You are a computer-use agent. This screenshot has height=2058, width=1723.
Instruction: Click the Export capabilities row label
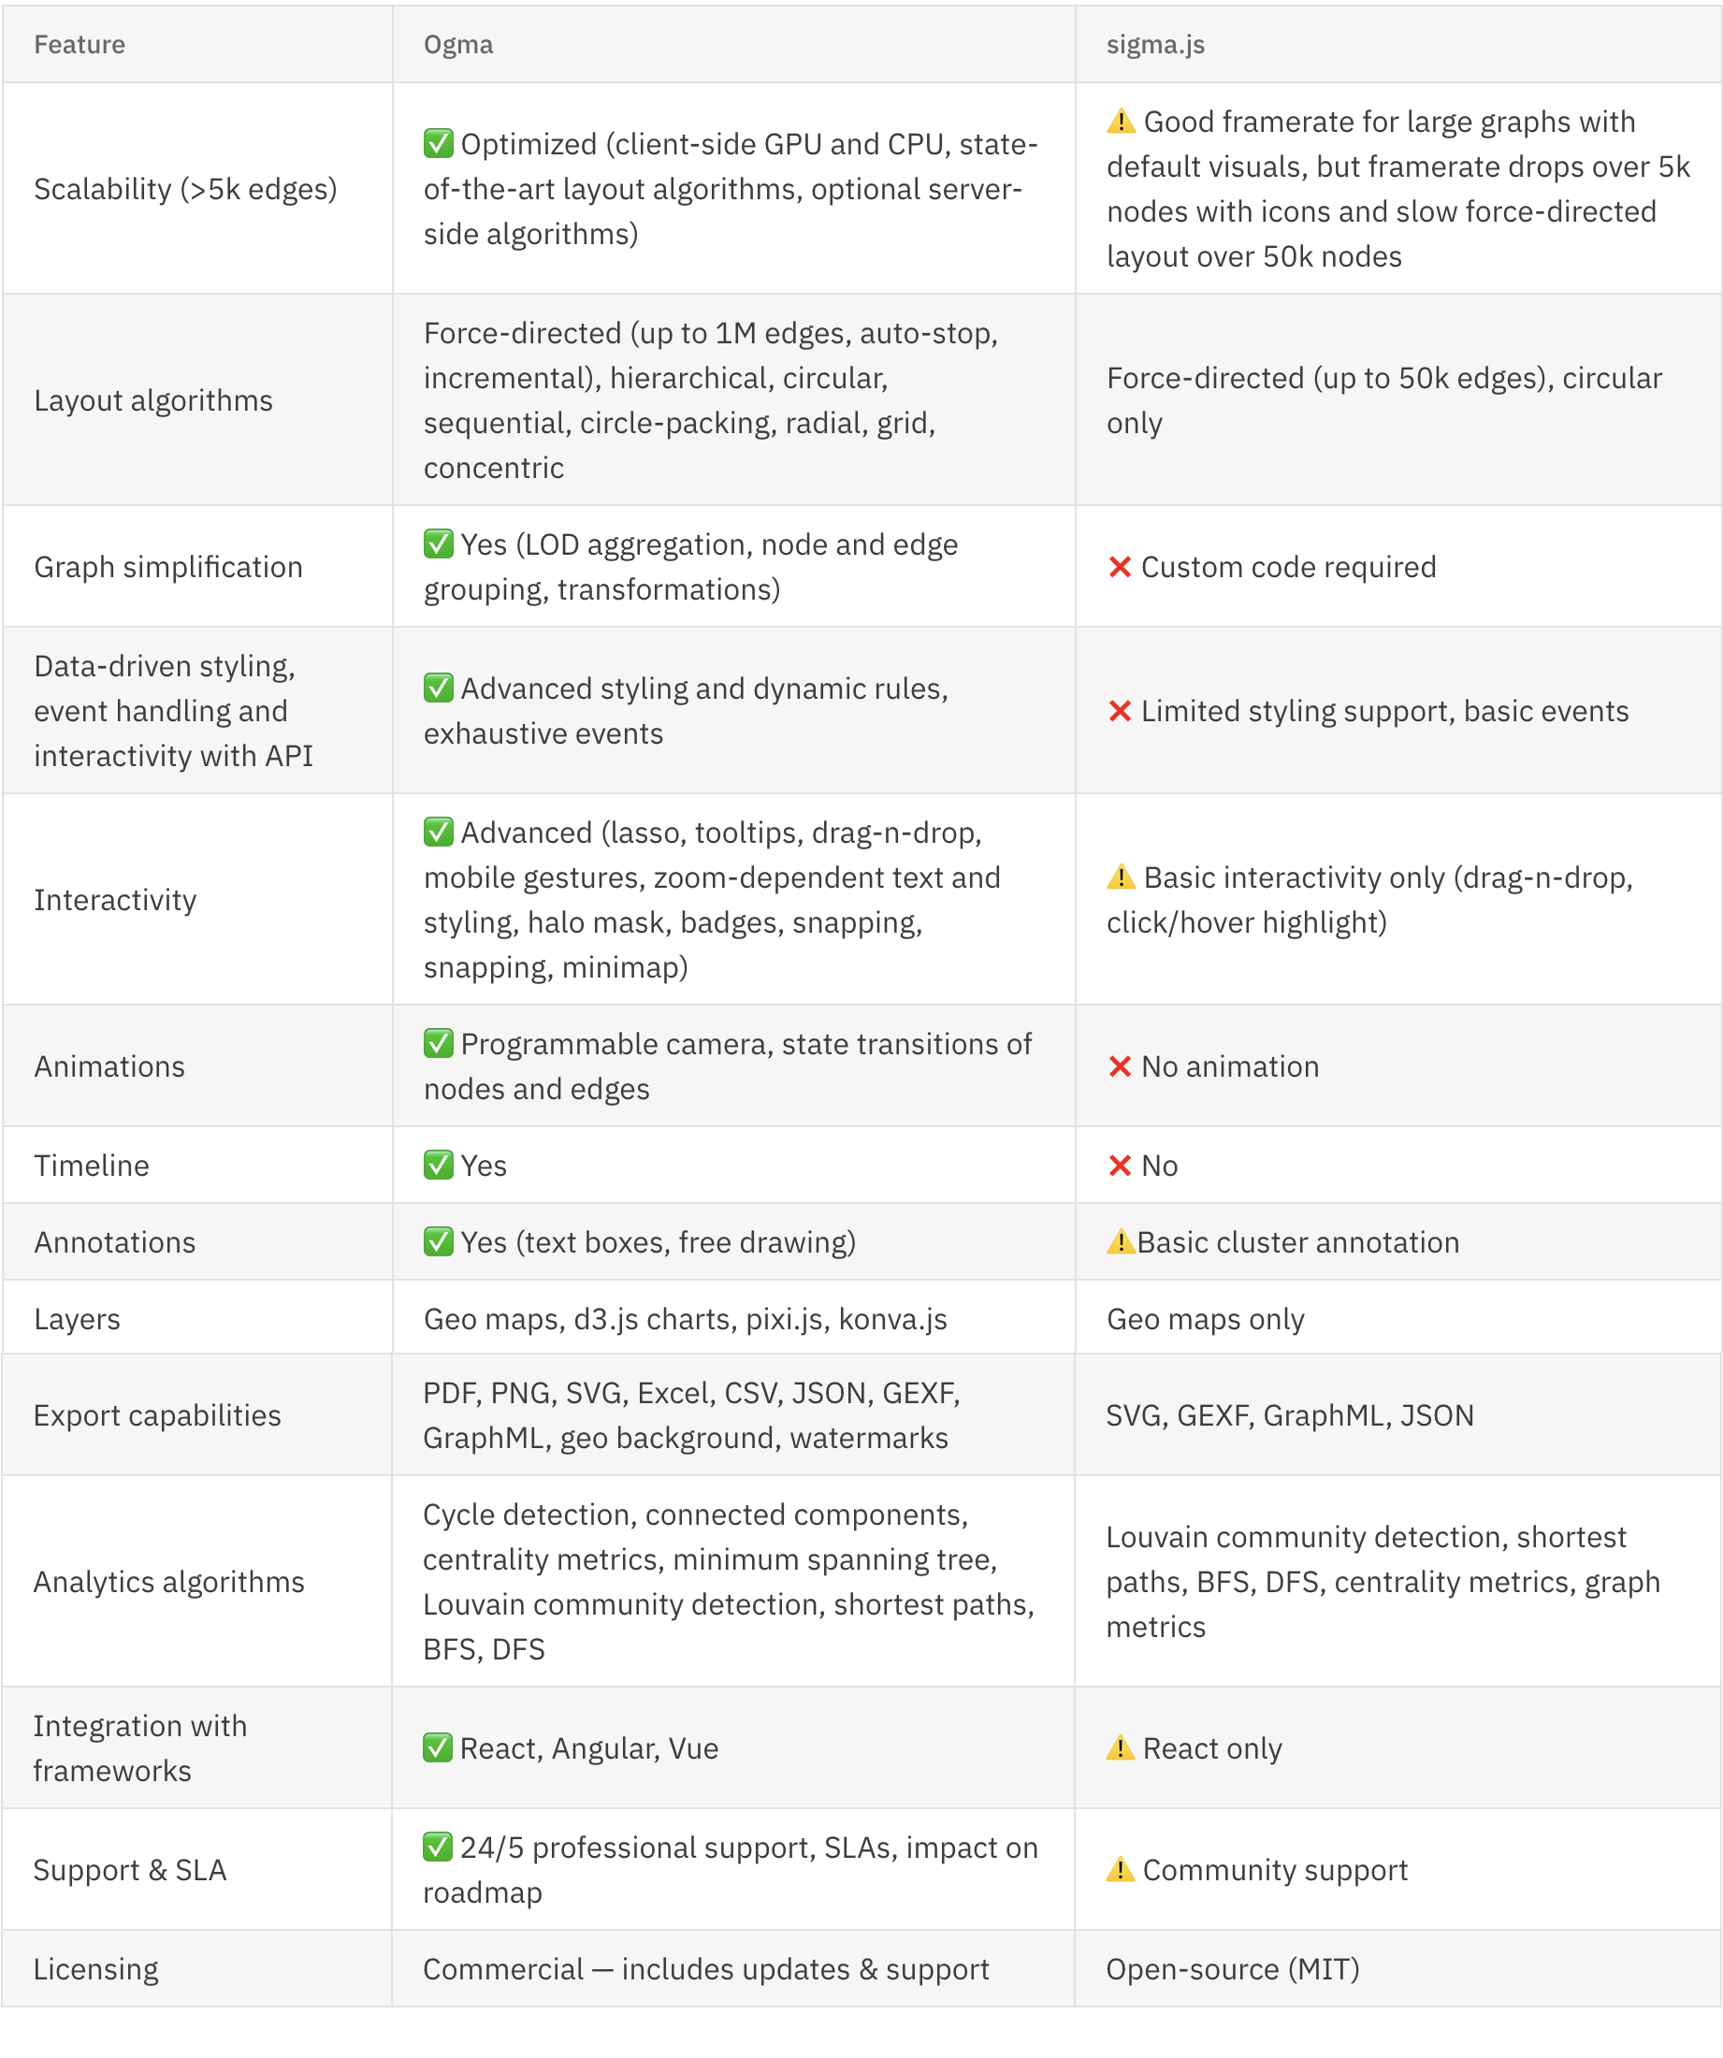pos(157,1415)
